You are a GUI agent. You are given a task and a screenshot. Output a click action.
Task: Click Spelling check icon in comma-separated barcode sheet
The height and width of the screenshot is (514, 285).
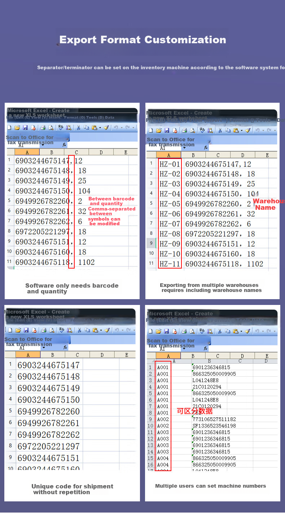(61, 128)
